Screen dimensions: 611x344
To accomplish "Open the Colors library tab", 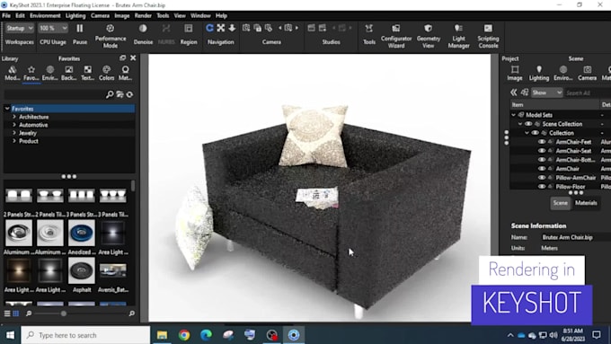I will [106, 73].
